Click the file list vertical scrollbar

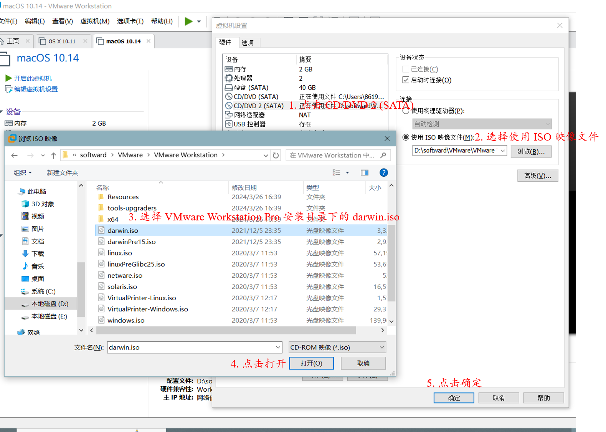pos(391,263)
